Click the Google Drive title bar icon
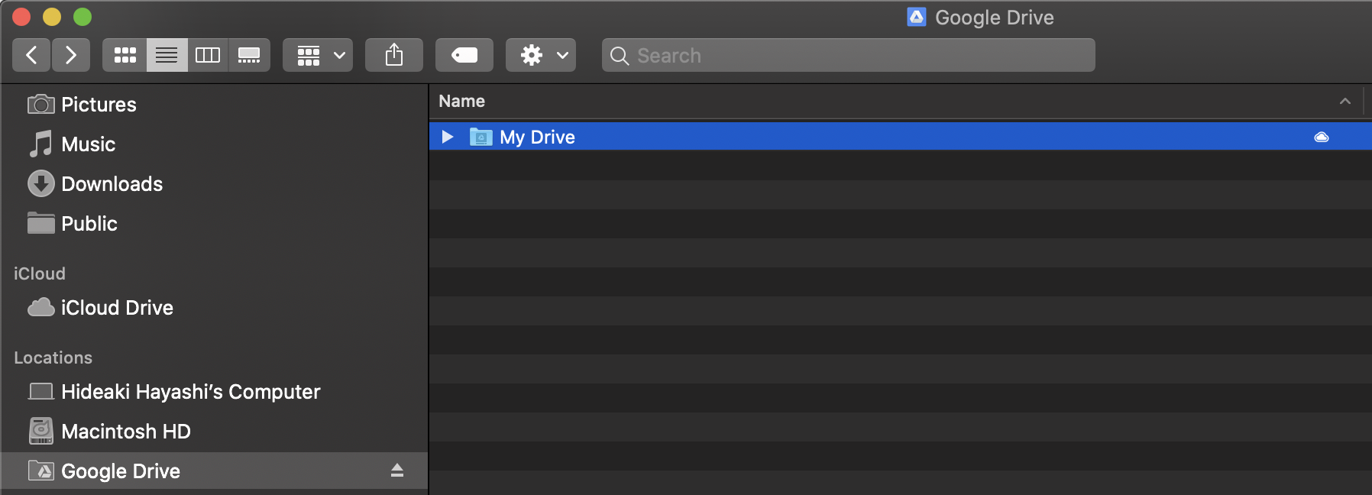Image resolution: width=1372 pixels, height=495 pixels. pyautogui.click(x=917, y=17)
